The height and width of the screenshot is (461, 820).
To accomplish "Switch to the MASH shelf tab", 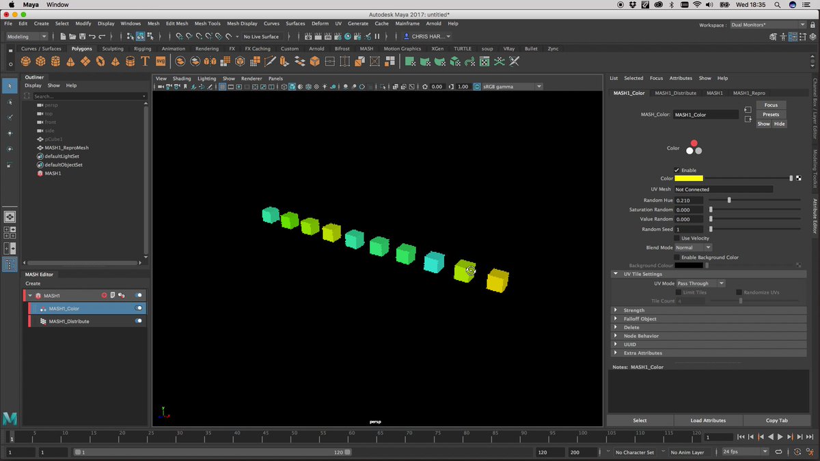I will (366, 48).
